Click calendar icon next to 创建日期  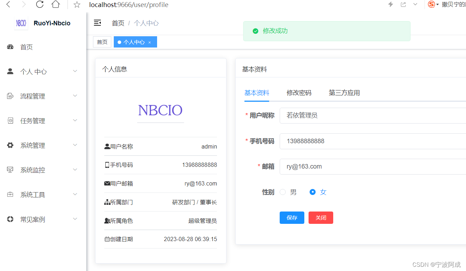click(107, 239)
